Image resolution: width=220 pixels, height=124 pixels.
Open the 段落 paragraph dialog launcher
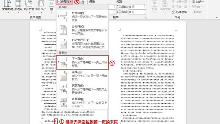146,18
